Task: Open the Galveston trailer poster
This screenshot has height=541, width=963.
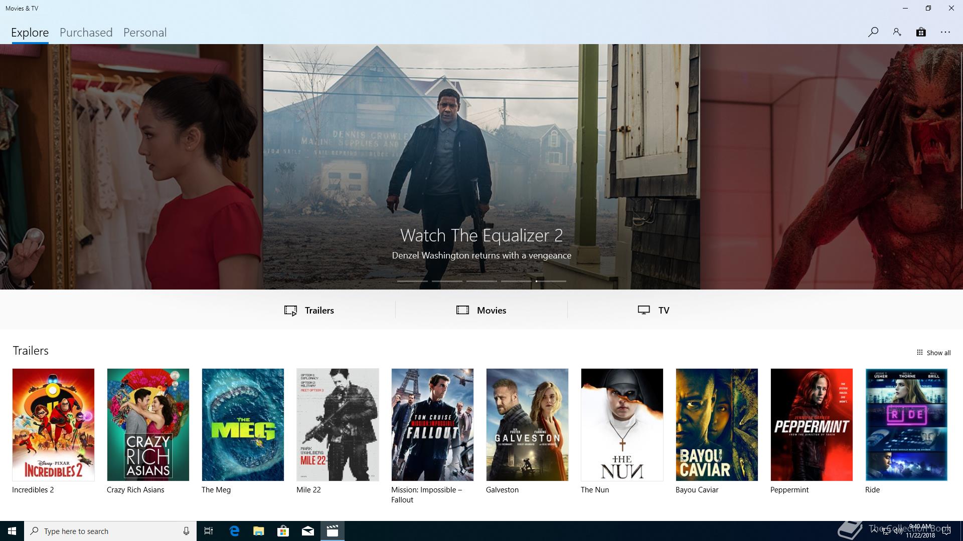Action: 527,425
